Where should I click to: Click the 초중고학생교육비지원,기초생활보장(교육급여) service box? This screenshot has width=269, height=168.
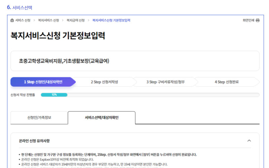point(135,61)
